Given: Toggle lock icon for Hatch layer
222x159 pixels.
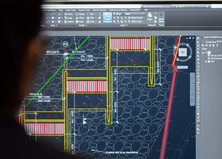Looking at the screenshot, I should tap(120, 14).
